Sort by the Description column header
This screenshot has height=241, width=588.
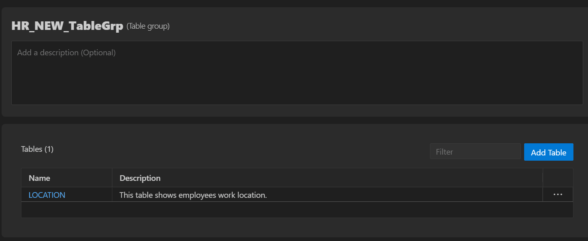(x=140, y=178)
